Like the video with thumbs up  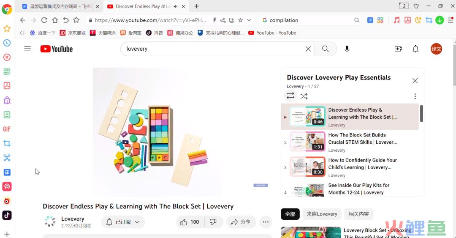190,222
